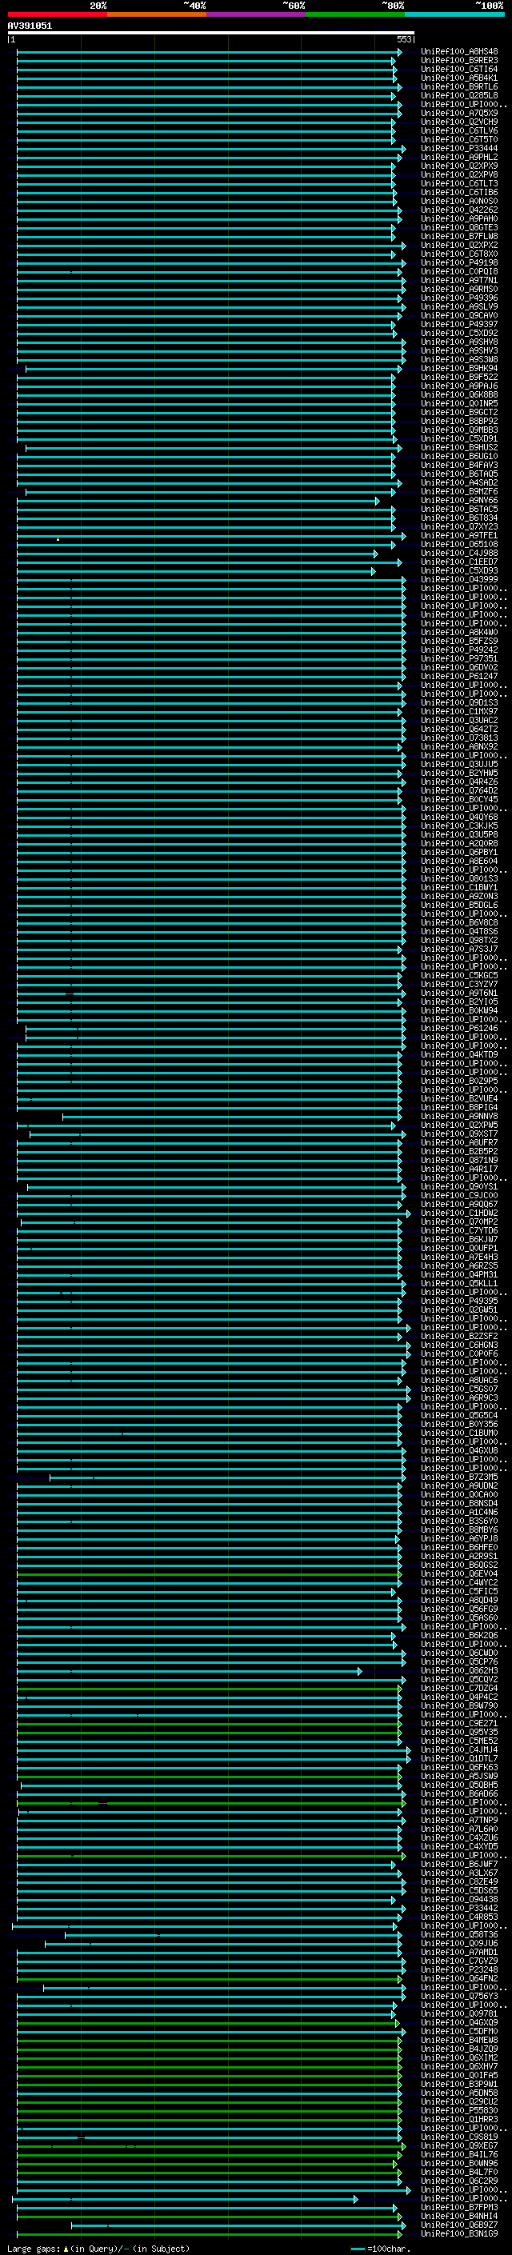Select hit UniRef100_Q9CAV0
The image size is (512, 2255).
(458, 316)
